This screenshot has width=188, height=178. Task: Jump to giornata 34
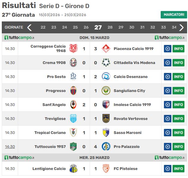coord(174,27)
